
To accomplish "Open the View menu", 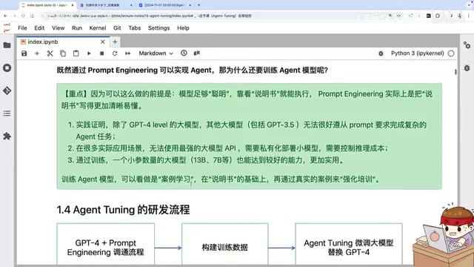I will click(58, 28).
